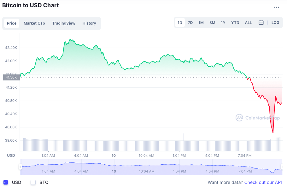Select the YTD time range
This screenshot has width=287, height=188.
point(235,23)
